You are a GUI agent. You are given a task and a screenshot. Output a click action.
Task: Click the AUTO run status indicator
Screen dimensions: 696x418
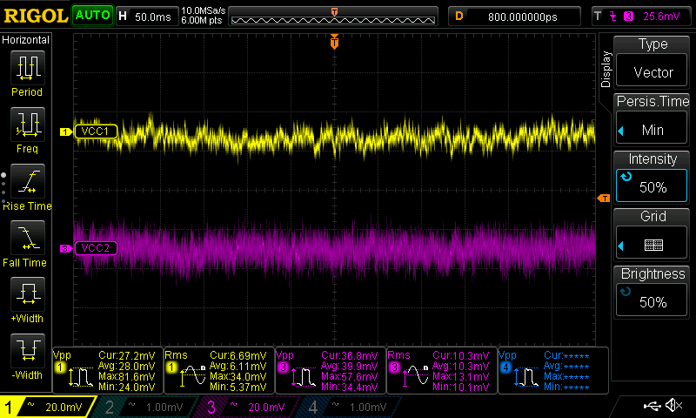coord(92,16)
